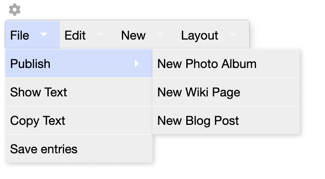
Task: Click the File menu label
Action: coord(20,35)
